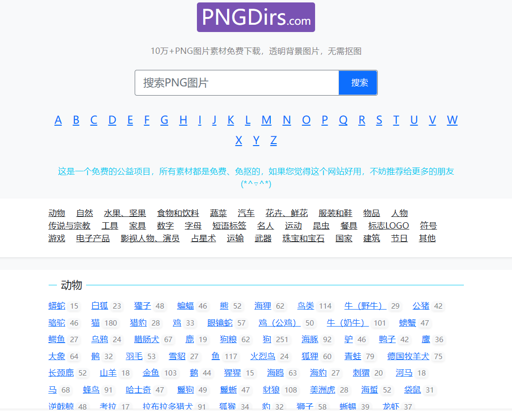Open the 白狐 animal link
Screen dimensions: 512x411
point(100,306)
